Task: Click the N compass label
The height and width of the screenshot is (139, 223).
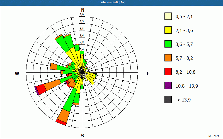Action: point(83,10)
